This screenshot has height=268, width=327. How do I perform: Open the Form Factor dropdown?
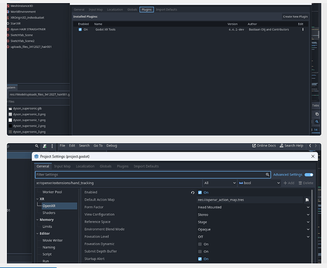tap(253, 207)
